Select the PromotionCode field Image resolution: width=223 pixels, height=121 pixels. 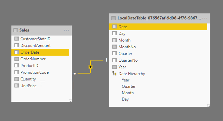tap(40, 72)
